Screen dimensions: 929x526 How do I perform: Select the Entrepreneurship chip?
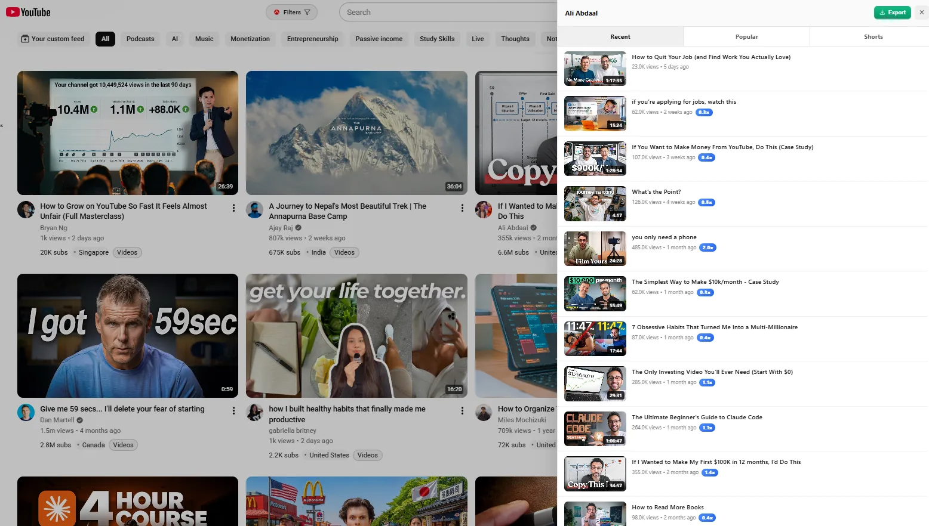click(313, 39)
